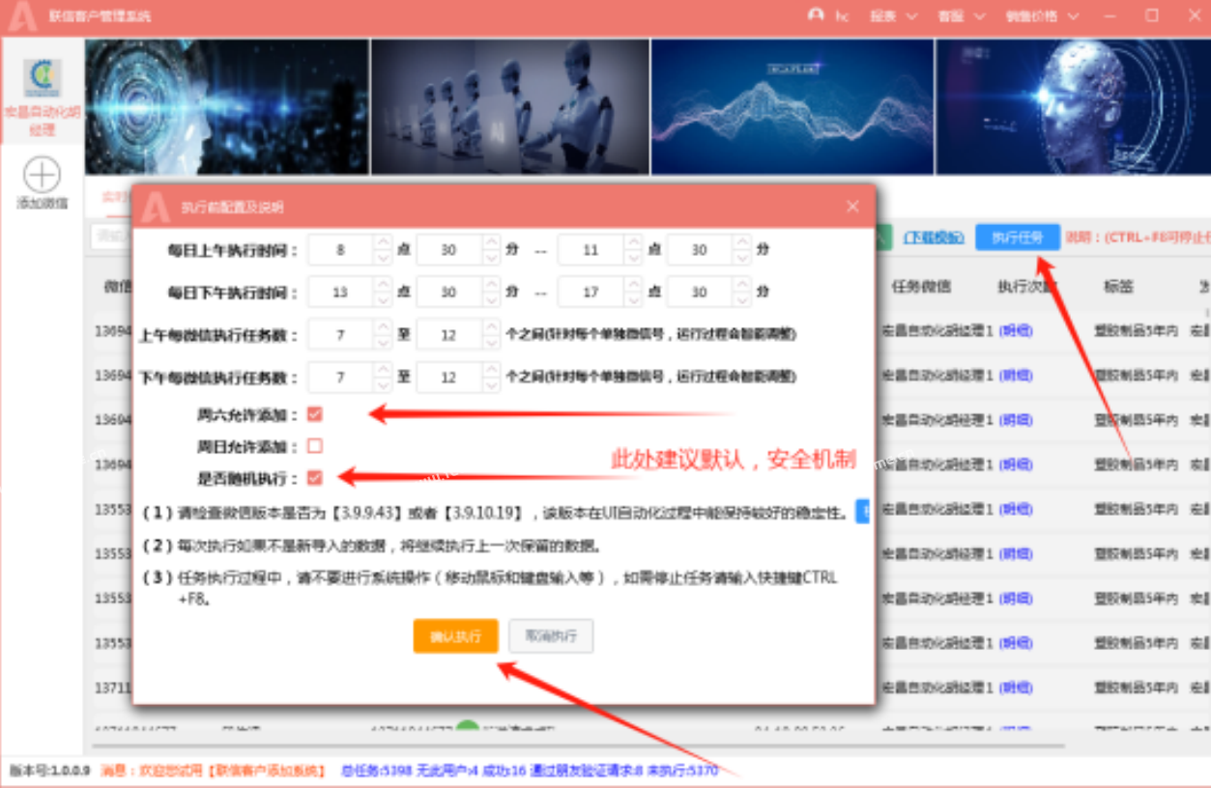
Task: Enable the 周日允许添加 checkbox
Action: 314,446
